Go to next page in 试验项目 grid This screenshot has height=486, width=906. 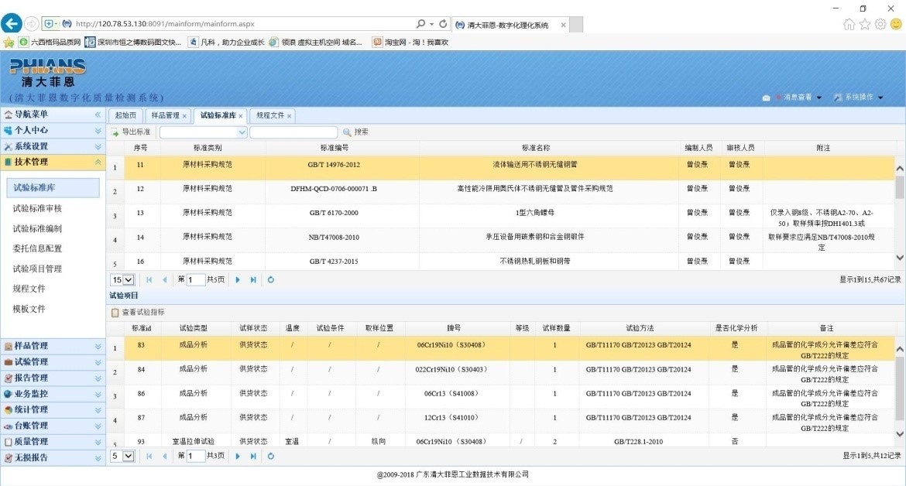pyautogui.click(x=238, y=456)
